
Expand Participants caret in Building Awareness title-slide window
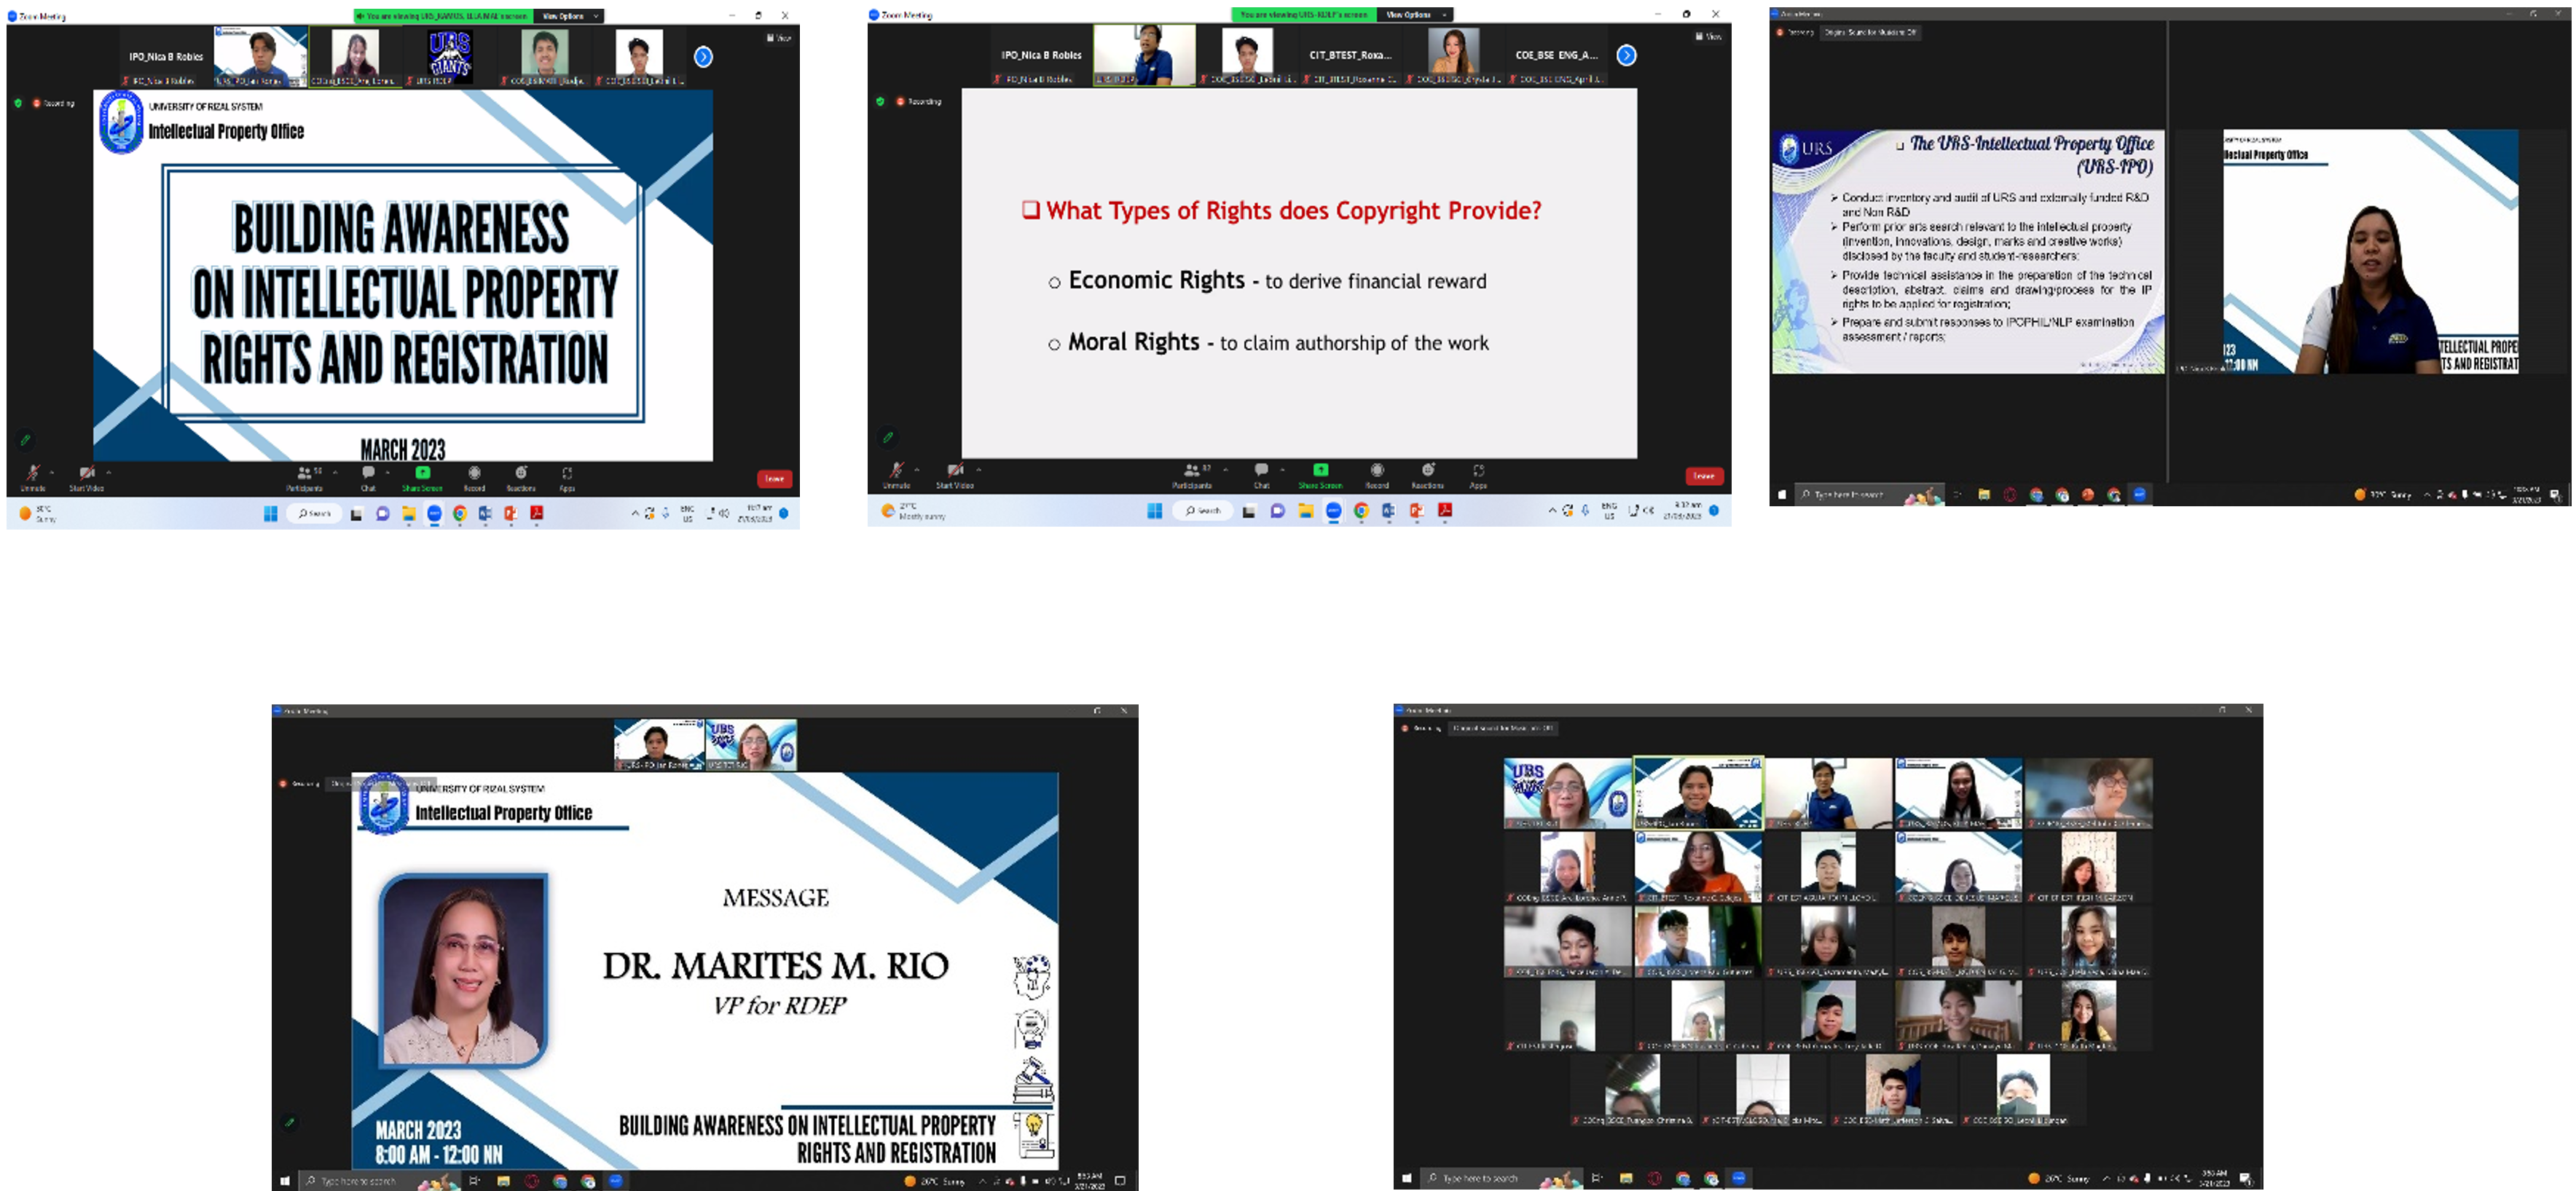335,471
